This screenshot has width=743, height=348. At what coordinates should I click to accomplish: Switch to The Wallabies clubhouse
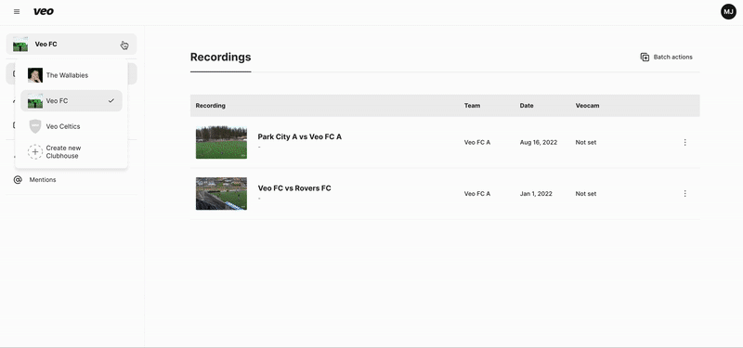72,75
